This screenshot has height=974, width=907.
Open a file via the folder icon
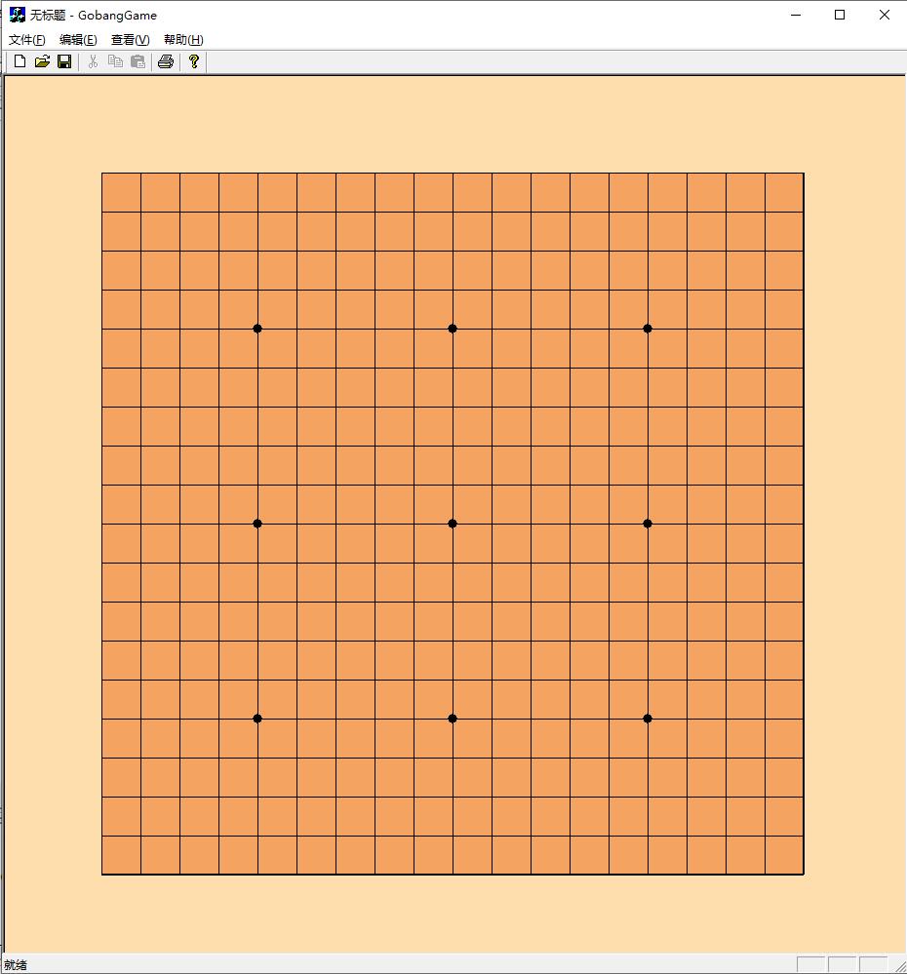pyautogui.click(x=42, y=61)
